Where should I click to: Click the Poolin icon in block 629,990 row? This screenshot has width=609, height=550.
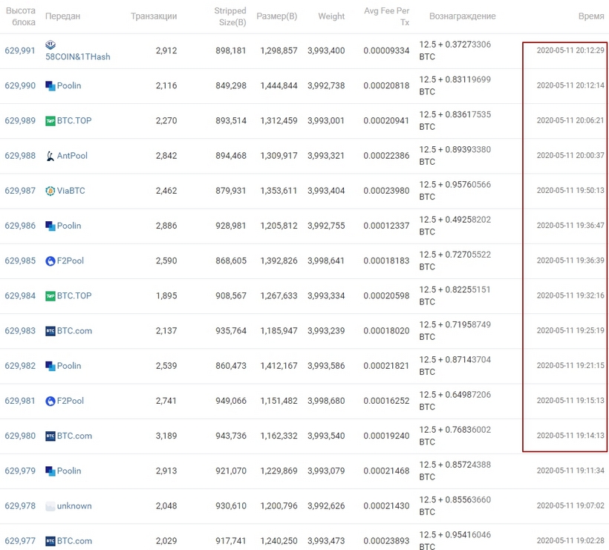pos(51,86)
